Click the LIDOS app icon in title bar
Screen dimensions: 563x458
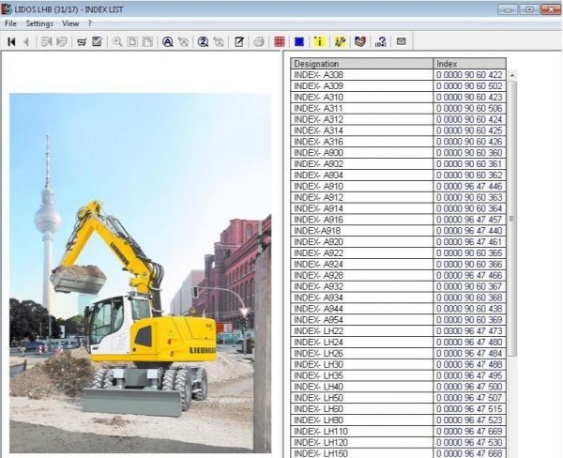(x=7, y=9)
